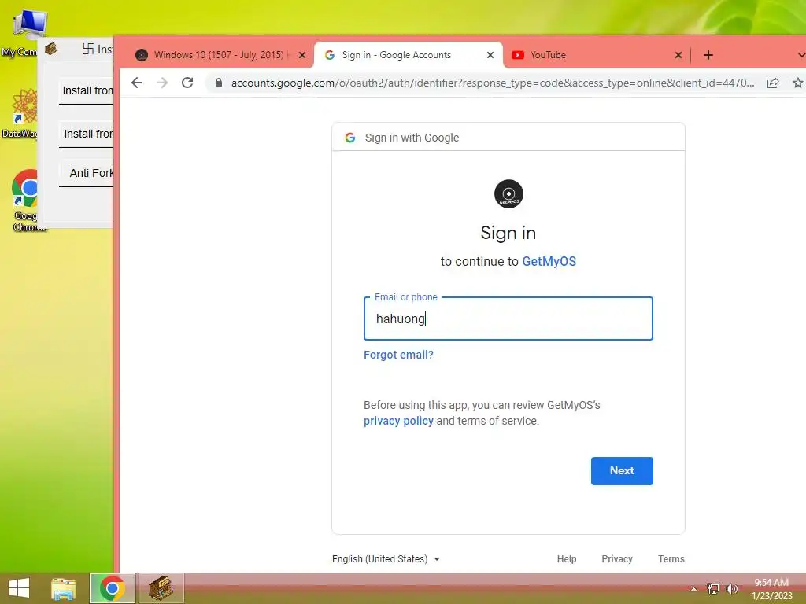Click the Google G logo in card header

(x=350, y=138)
